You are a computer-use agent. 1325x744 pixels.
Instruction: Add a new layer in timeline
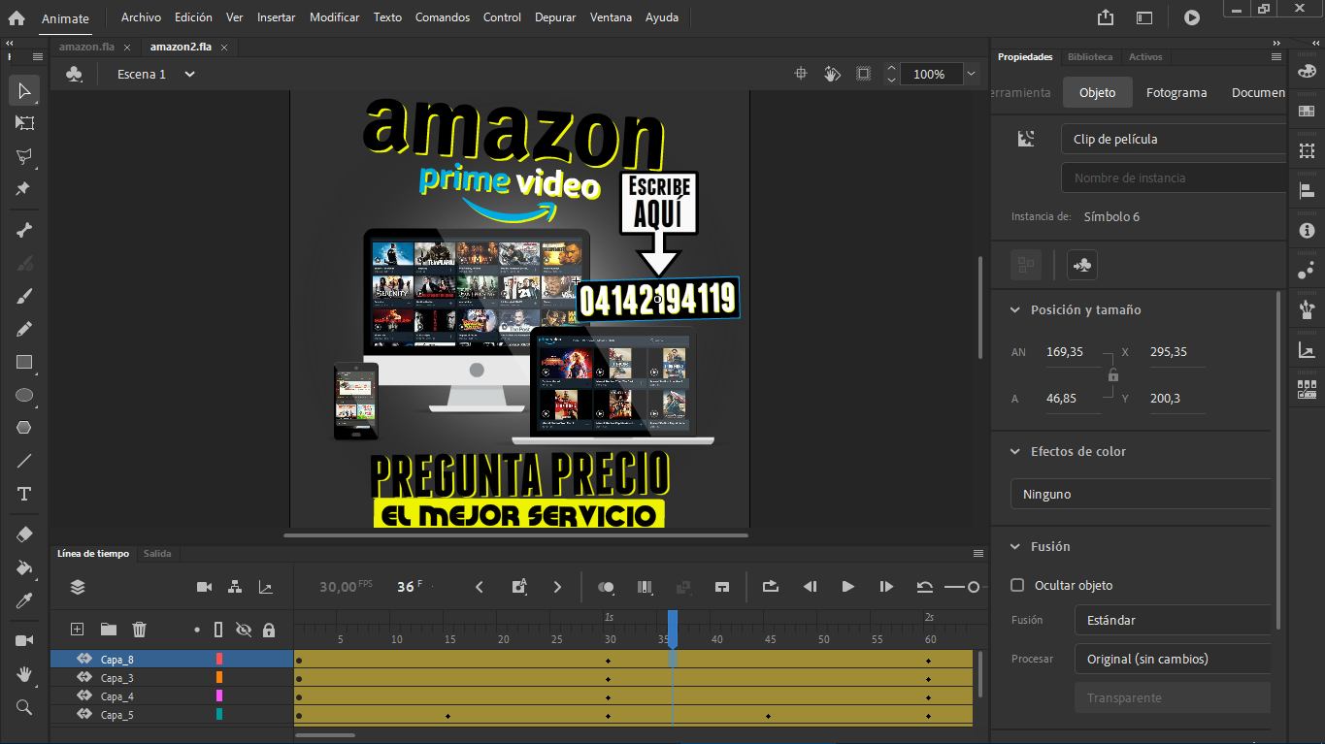click(78, 630)
